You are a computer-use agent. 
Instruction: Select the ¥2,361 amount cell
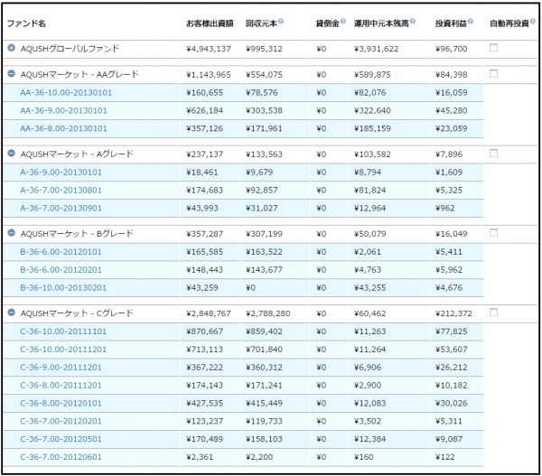click(200, 457)
